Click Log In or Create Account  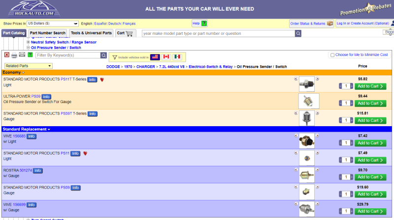[363, 23]
